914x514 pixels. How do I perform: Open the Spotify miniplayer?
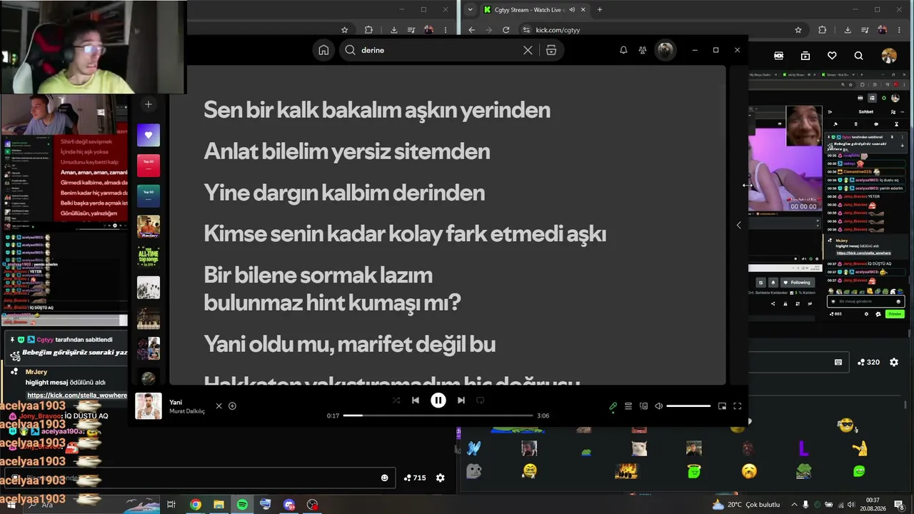(x=722, y=406)
